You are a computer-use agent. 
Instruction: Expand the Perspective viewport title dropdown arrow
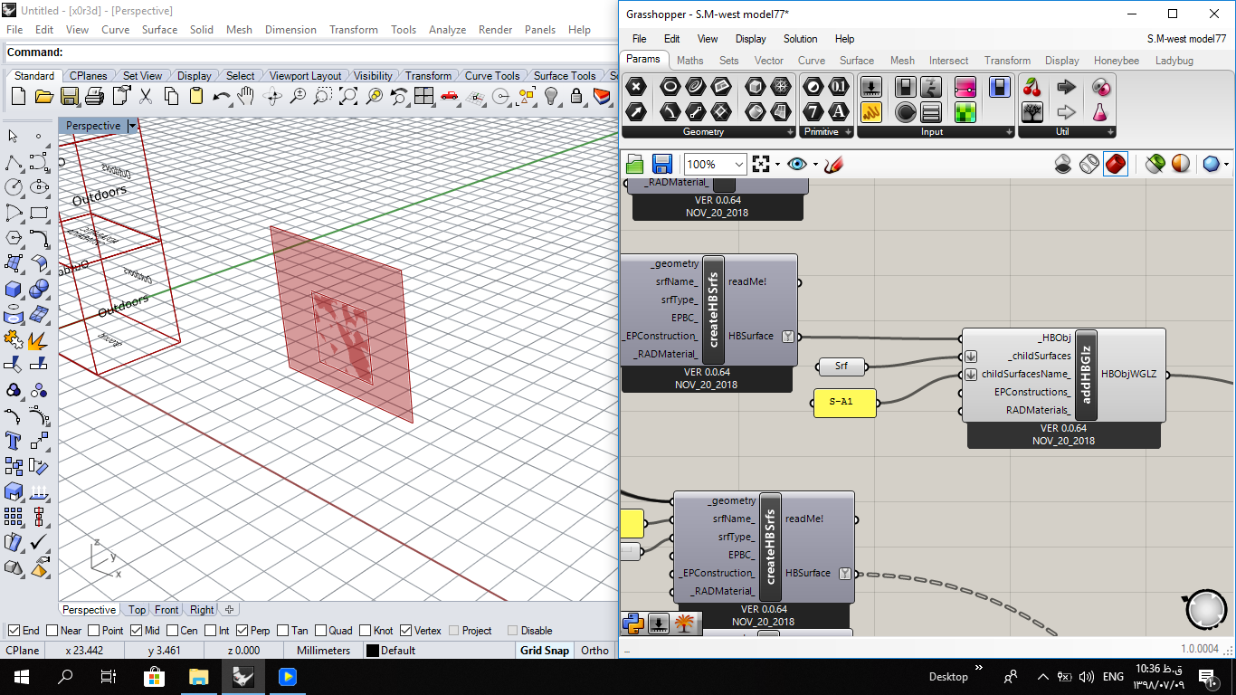pyautogui.click(x=132, y=126)
